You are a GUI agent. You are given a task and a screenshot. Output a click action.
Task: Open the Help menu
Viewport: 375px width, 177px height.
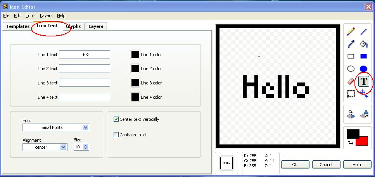coord(61,15)
